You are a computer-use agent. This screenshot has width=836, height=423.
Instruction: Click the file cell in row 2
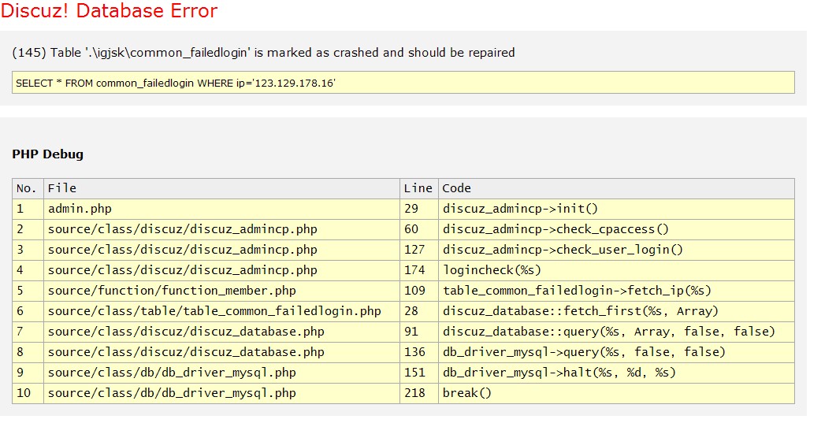221,229
